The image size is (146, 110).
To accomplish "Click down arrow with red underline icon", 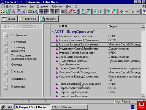I will pyautogui.click(x=83, y=12).
